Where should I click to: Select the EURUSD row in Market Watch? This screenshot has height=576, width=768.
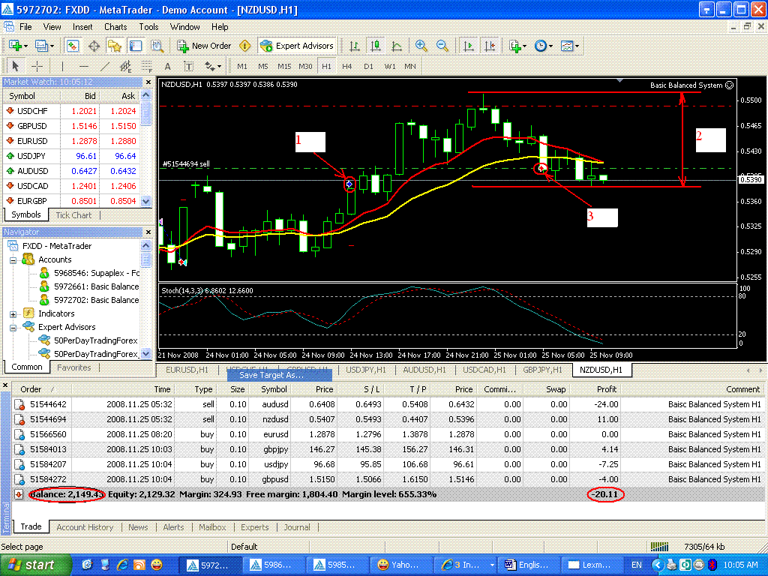[32, 141]
